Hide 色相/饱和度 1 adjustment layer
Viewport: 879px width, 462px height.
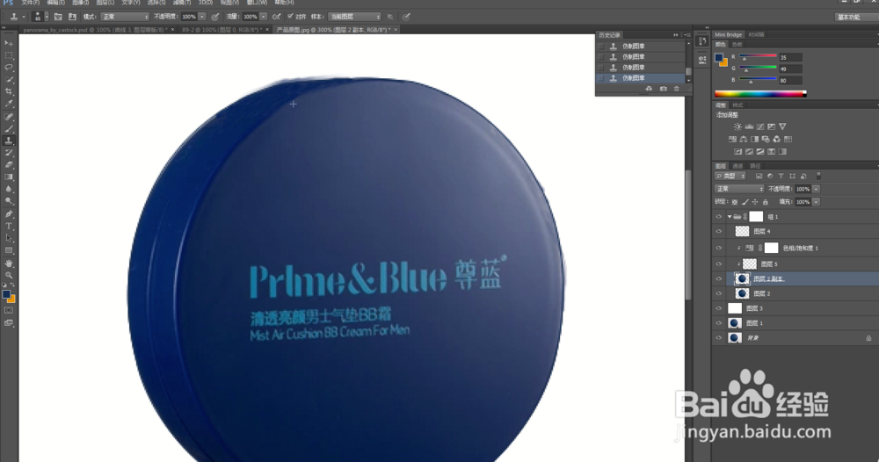tap(719, 248)
